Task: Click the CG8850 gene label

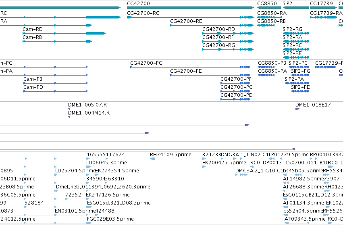Action: click(x=267, y=4)
